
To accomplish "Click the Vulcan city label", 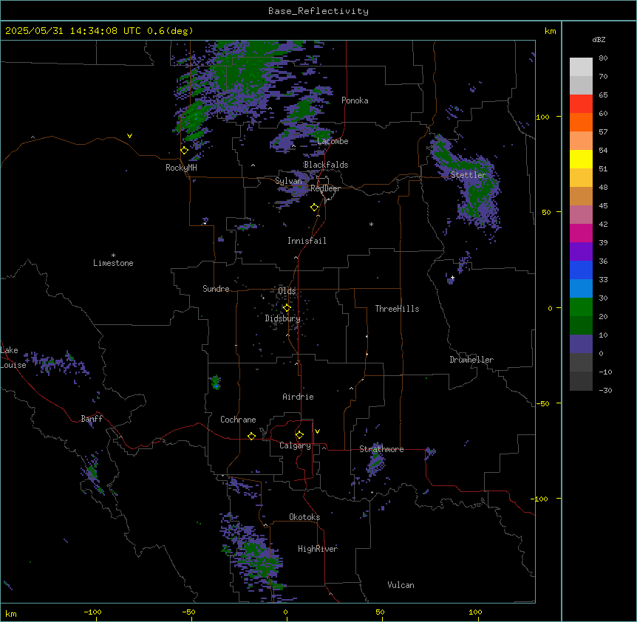I will point(401,585).
